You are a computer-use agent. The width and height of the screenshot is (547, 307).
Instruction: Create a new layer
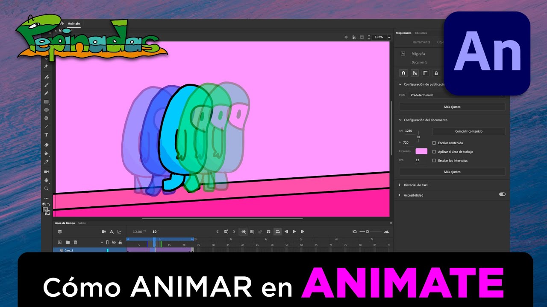coord(60,242)
